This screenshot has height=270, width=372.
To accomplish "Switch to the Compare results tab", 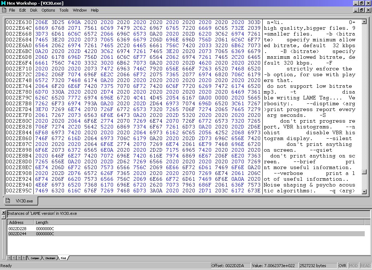I will (x=35, y=258).
